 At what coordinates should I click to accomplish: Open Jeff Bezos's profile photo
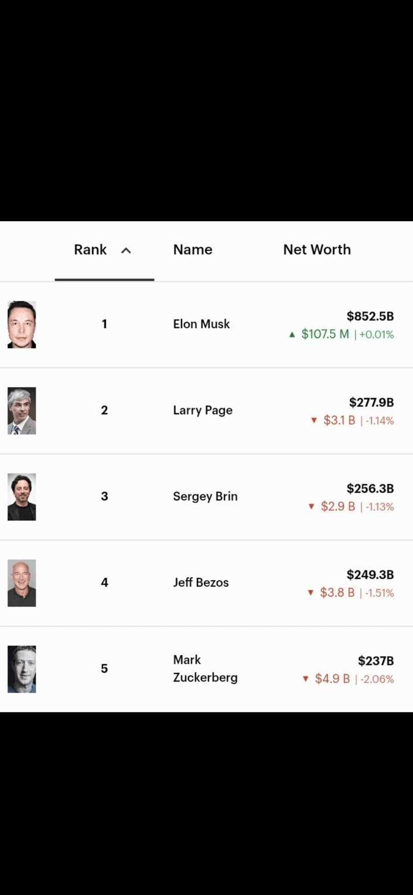(x=22, y=583)
